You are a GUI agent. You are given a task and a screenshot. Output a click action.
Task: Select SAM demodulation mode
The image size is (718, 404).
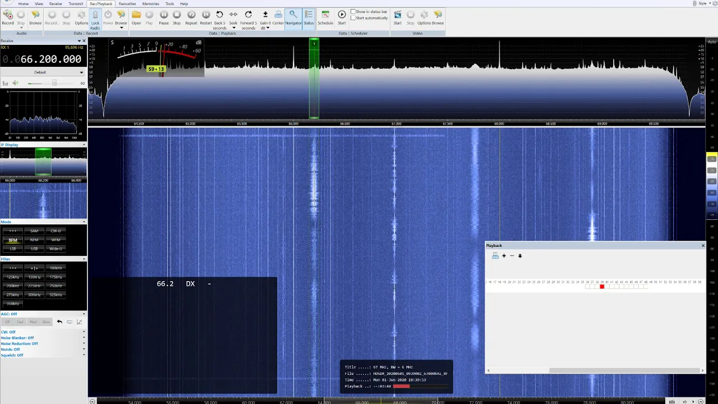point(34,231)
